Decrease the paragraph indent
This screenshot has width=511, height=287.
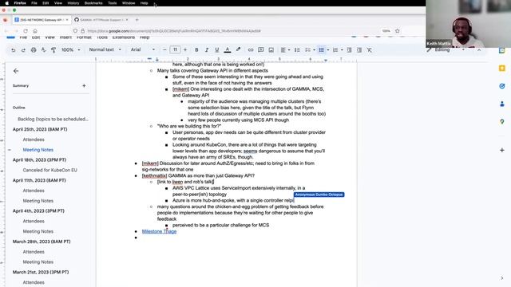[349, 49]
